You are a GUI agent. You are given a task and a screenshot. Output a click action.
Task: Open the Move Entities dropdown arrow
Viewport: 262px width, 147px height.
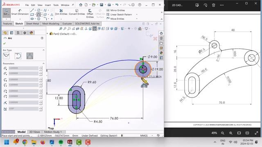(137, 19)
